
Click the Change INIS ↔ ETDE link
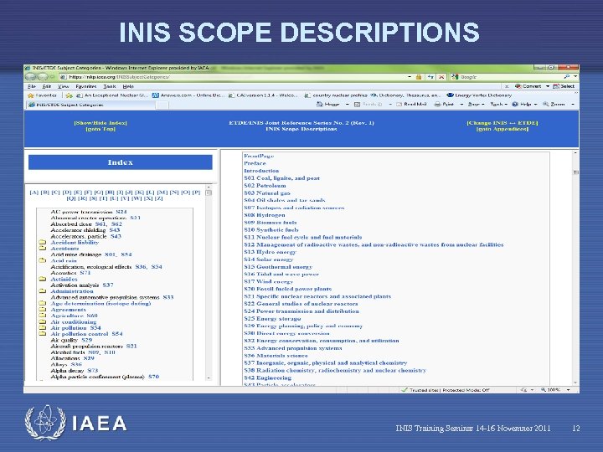point(502,123)
